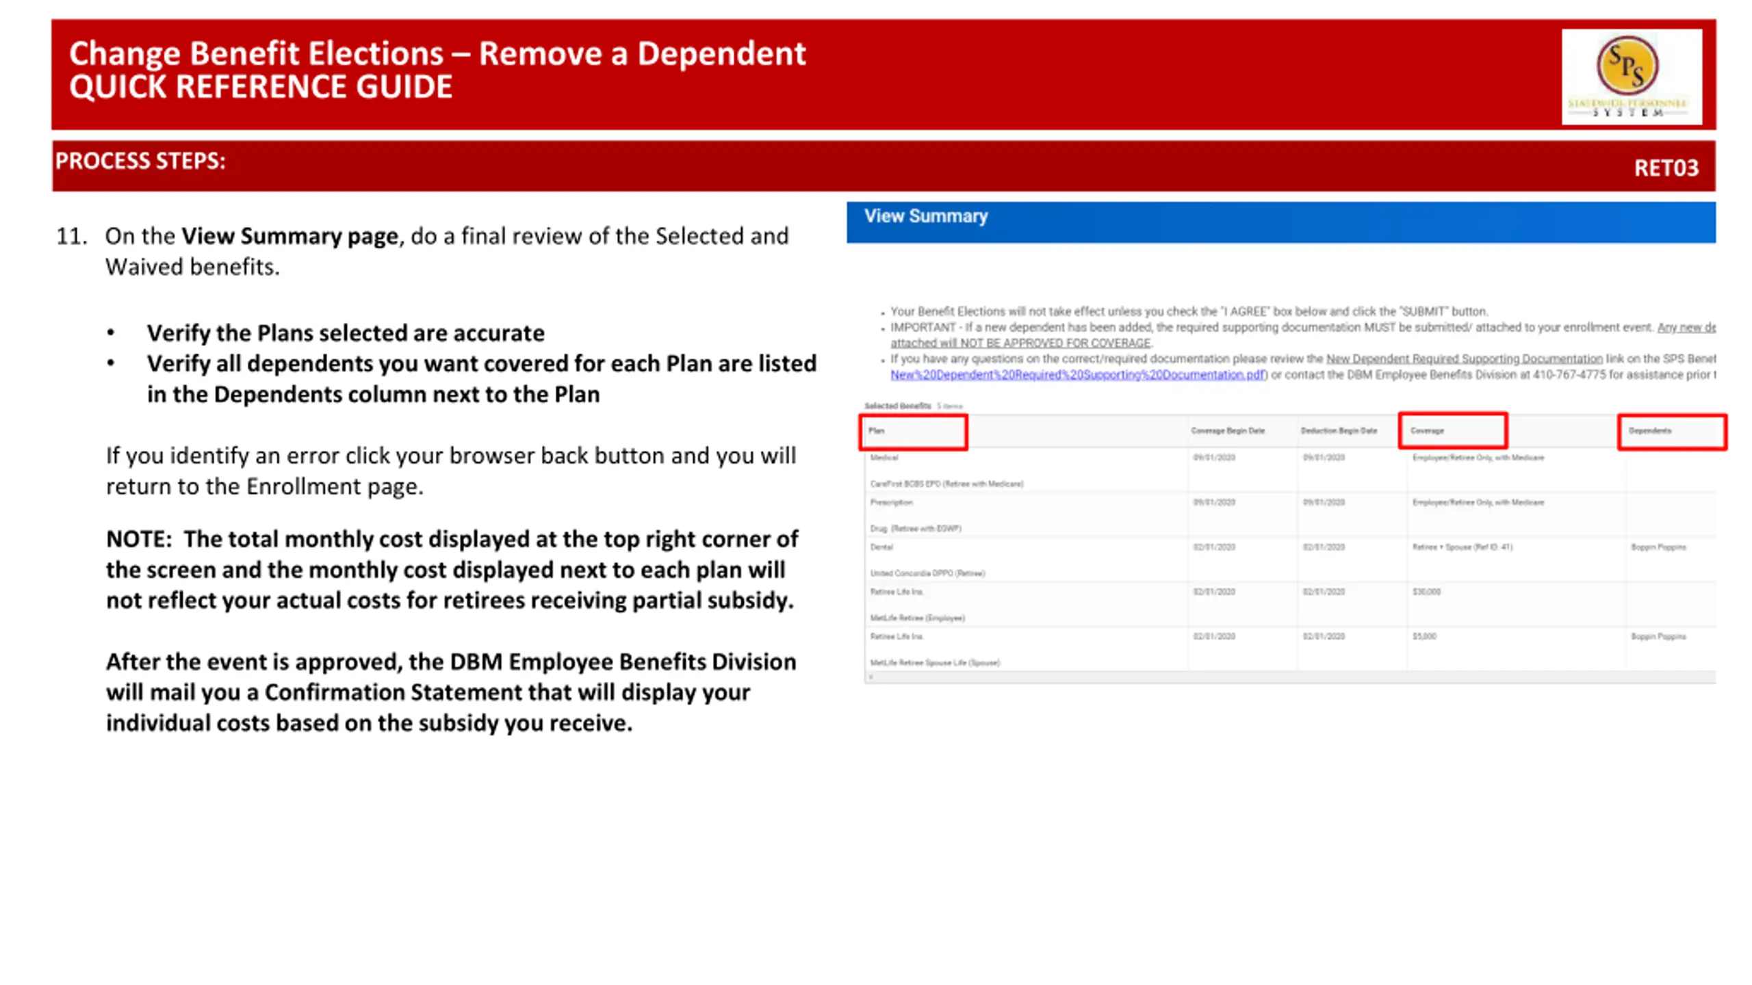
Task: Follow the New%20Dependent%20Required PDF hyperlink
Action: pyautogui.click(x=1077, y=375)
